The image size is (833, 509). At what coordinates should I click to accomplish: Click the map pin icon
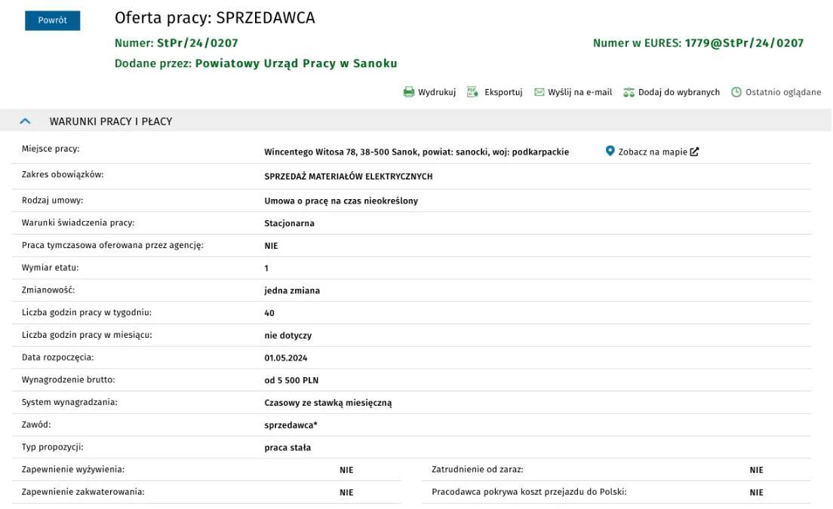pos(610,152)
